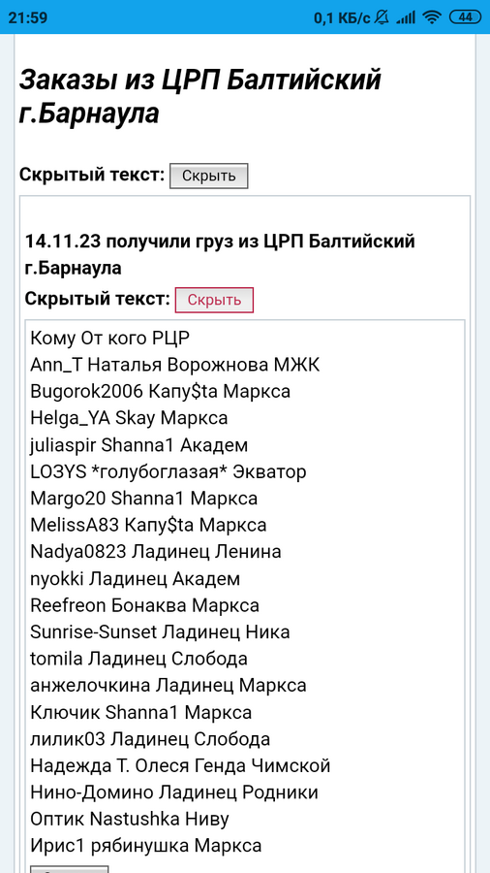
Task: Select the Sunrise-Sunset Ладинец Ника row
Action: tap(160, 632)
